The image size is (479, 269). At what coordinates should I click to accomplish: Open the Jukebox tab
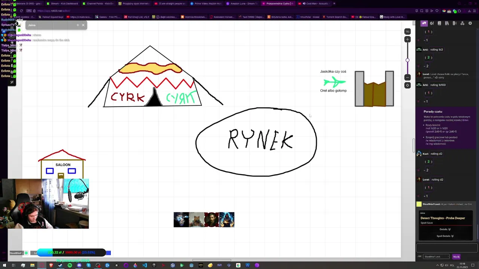point(455,23)
